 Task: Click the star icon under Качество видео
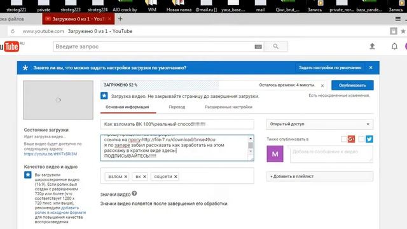click(28, 175)
